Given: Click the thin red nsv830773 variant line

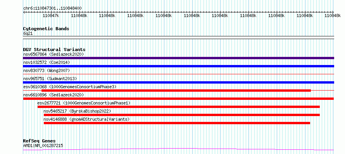Looking at the screenshot, I should [178, 74].
